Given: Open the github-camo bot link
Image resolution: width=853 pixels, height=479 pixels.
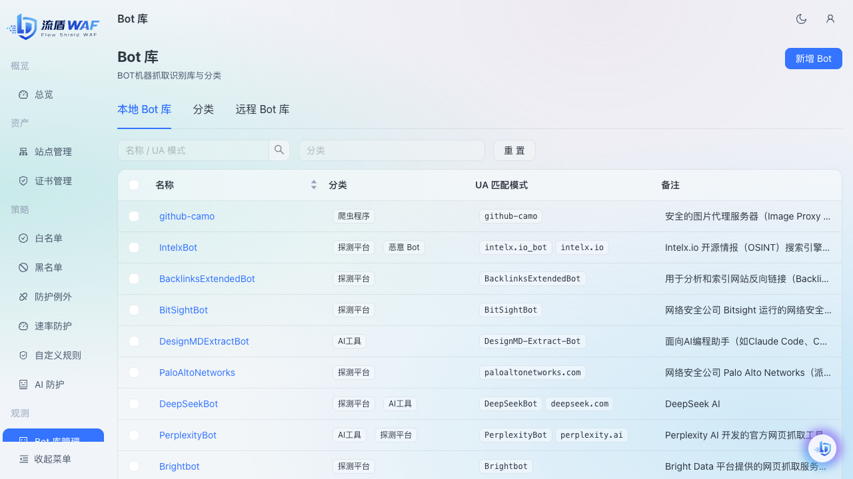Looking at the screenshot, I should click(x=187, y=216).
